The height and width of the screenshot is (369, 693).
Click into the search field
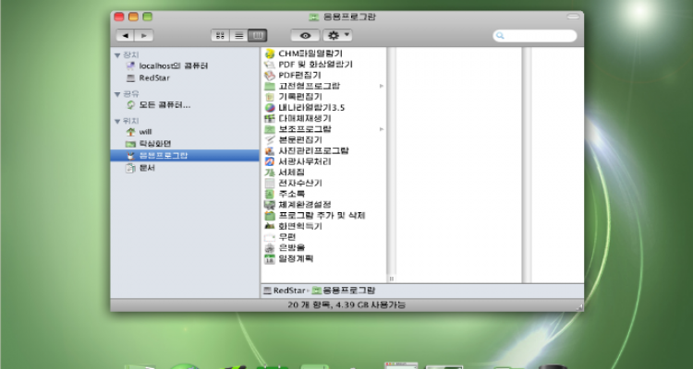(535, 36)
